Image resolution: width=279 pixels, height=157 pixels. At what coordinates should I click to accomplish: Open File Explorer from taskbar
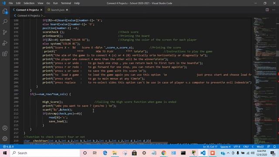115,153
